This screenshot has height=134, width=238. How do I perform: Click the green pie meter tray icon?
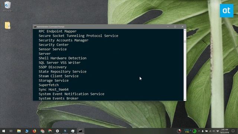pos(194,131)
